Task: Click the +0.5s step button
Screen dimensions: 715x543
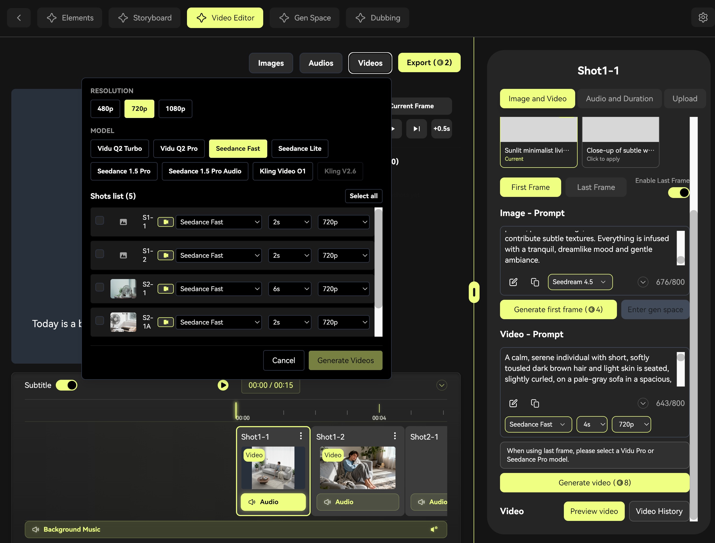Action: coord(442,129)
